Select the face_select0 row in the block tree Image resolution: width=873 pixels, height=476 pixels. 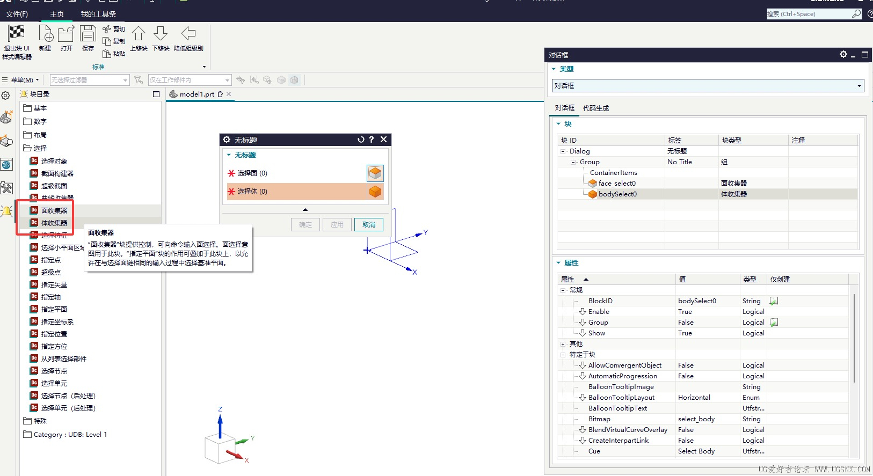(707, 184)
